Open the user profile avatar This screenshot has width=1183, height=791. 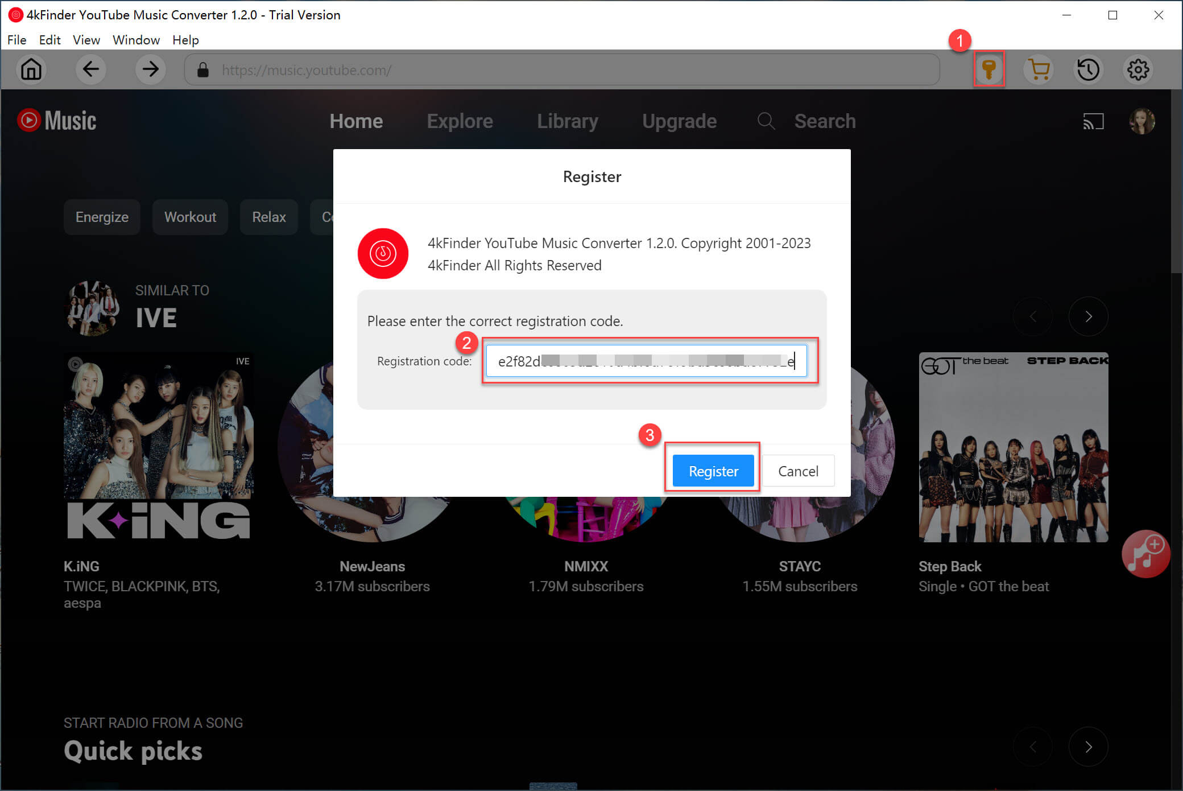click(x=1141, y=121)
